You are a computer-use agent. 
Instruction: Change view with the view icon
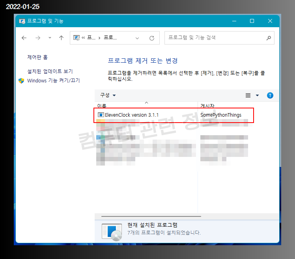(248, 95)
